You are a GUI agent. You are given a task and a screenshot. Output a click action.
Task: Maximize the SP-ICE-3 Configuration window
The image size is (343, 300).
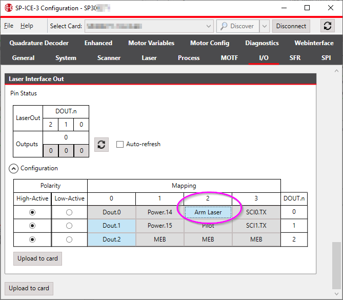point(307,8)
